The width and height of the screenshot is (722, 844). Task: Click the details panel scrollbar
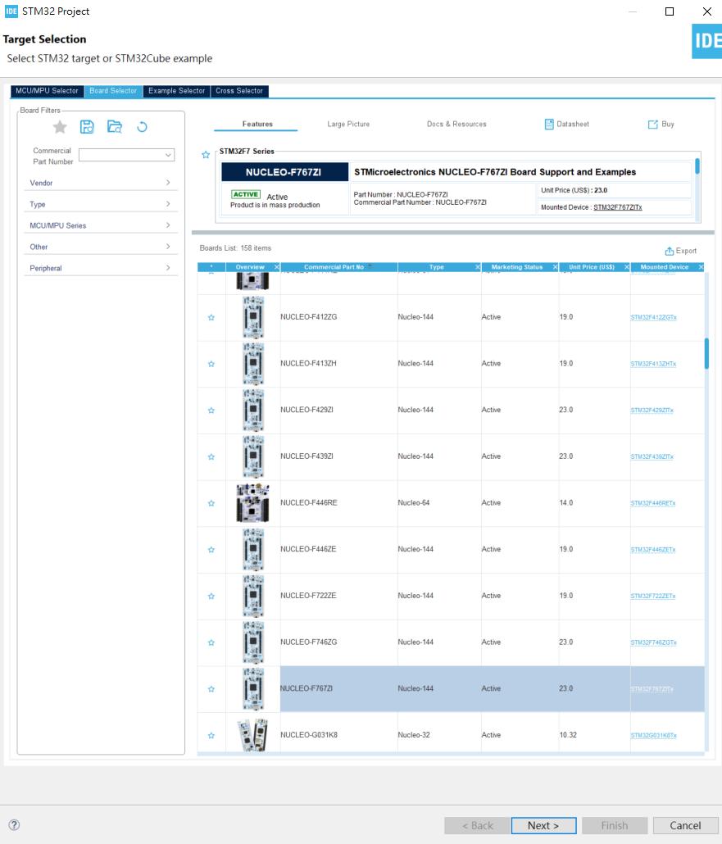coord(697,166)
